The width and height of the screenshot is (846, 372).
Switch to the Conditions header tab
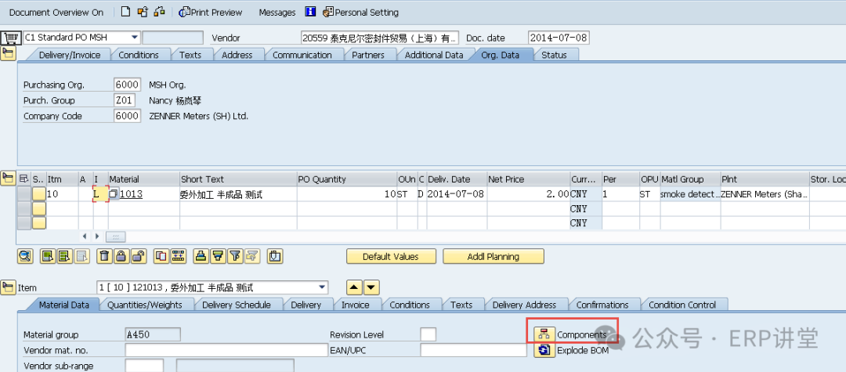tap(139, 55)
